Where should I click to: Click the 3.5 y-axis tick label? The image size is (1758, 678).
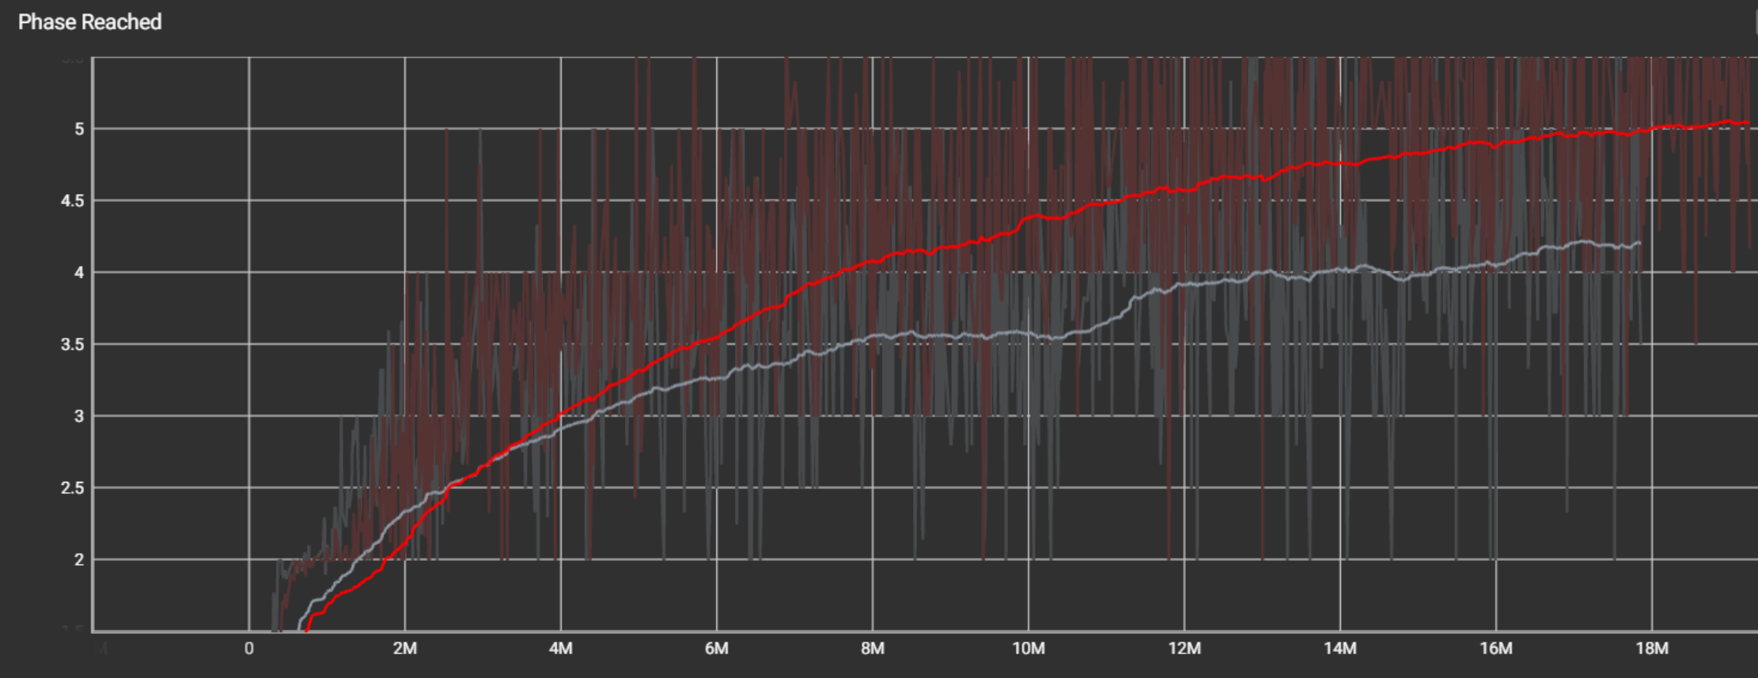tap(73, 345)
